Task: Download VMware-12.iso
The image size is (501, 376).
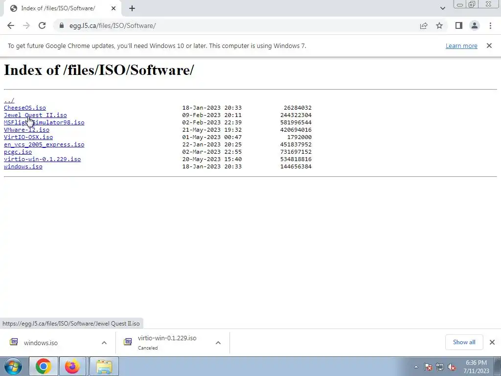Action: 26,130
